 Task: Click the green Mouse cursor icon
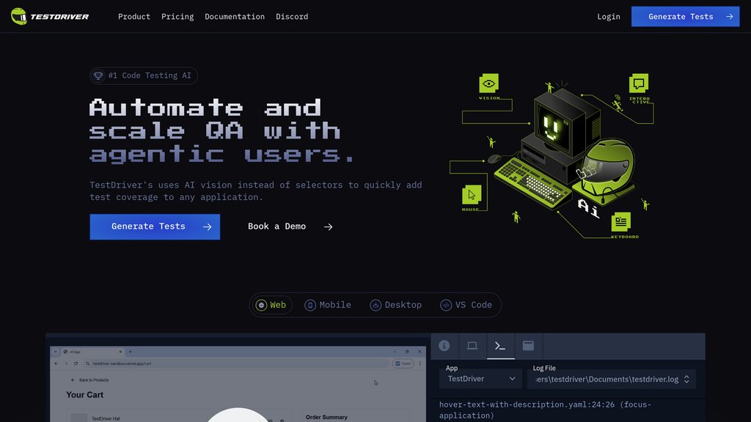click(x=472, y=195)
